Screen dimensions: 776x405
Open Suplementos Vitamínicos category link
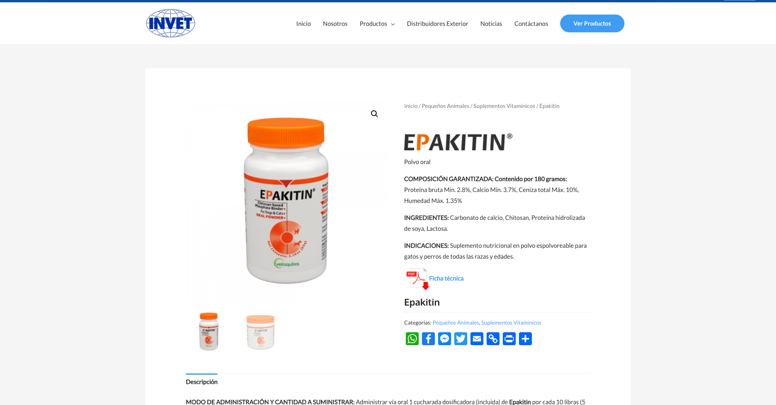[511, 323]
